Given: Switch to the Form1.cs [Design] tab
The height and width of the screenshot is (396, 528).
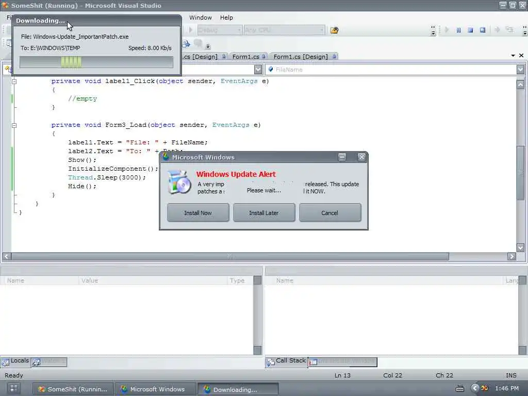Looking at the screenshot, I should coord(304,57).
